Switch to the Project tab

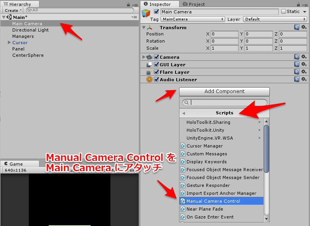194,4
